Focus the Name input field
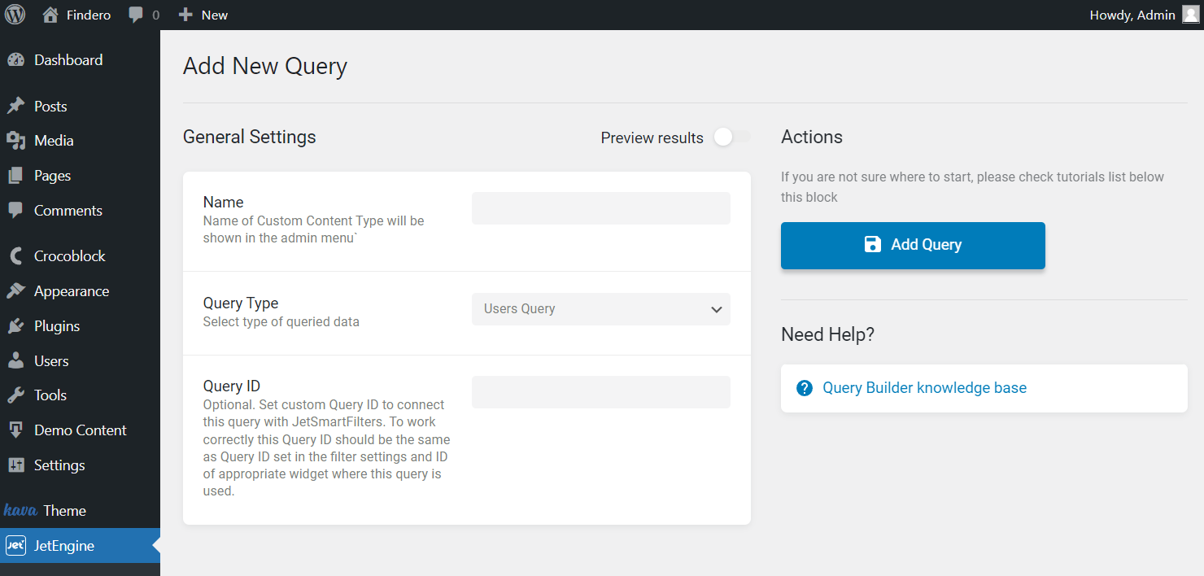This screenshot has width=1204, height=576. click(601, 208)
